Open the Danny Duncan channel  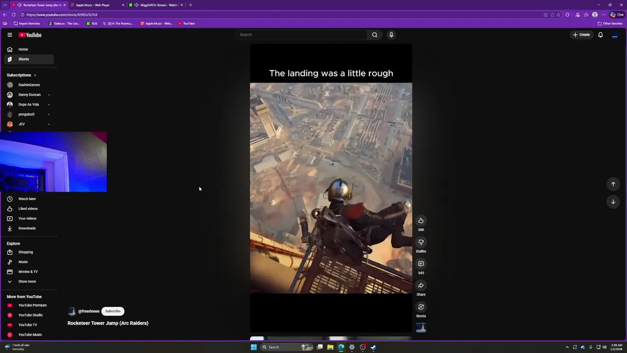coord(29,95)
